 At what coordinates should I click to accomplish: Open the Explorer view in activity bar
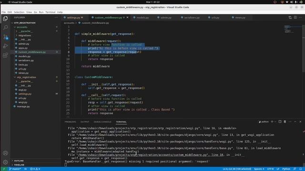coord(5,19)
